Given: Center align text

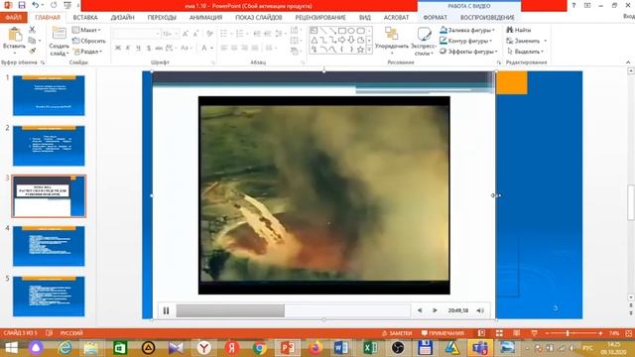Looking at the screenshot, I should pos(234,48).
